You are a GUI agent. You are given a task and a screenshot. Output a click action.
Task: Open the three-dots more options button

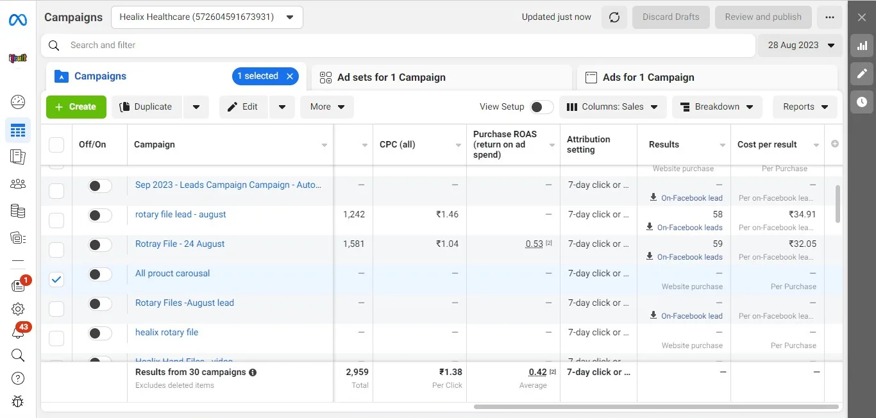[830, 17]
